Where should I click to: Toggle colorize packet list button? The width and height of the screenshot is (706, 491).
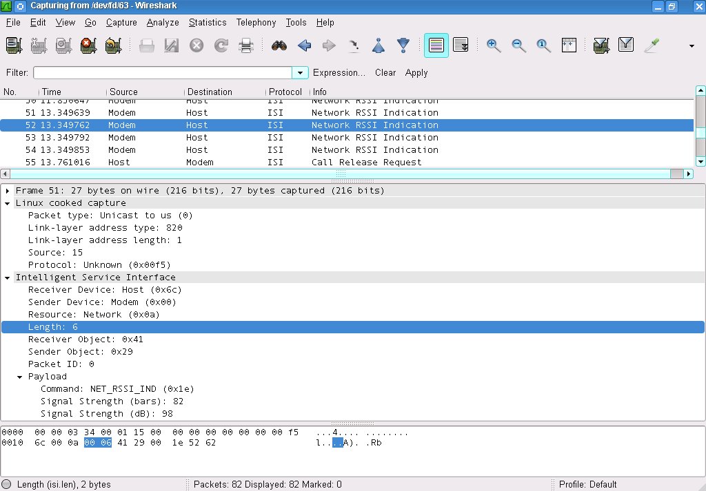click(436, 45)
